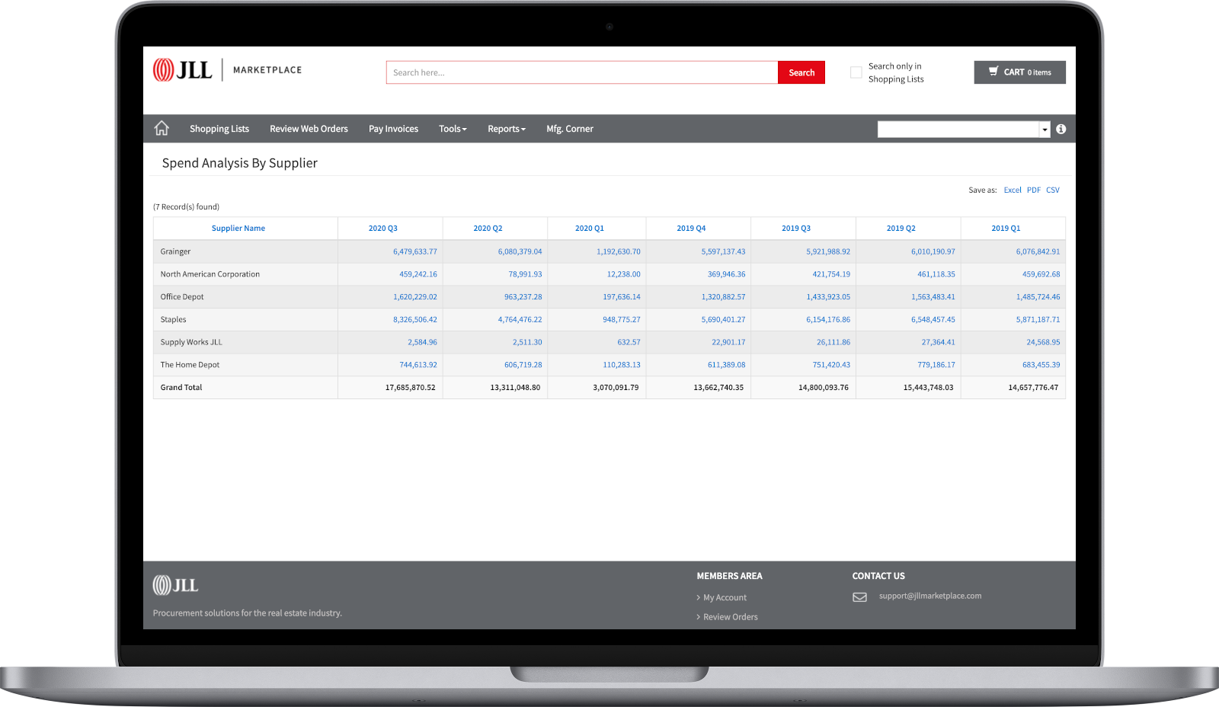Open Grainger 2019 Q1 value 6,076,842.91
This screenshot has height=707, width=1219.
point(1038,251)
